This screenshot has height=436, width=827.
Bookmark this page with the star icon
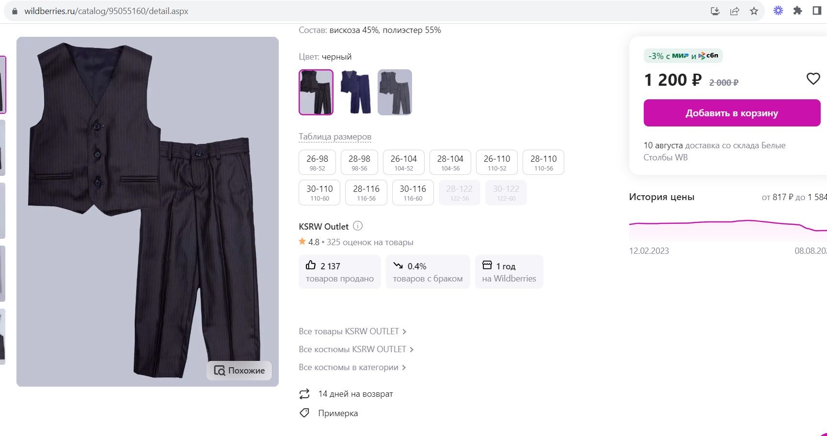coord(754,11)
